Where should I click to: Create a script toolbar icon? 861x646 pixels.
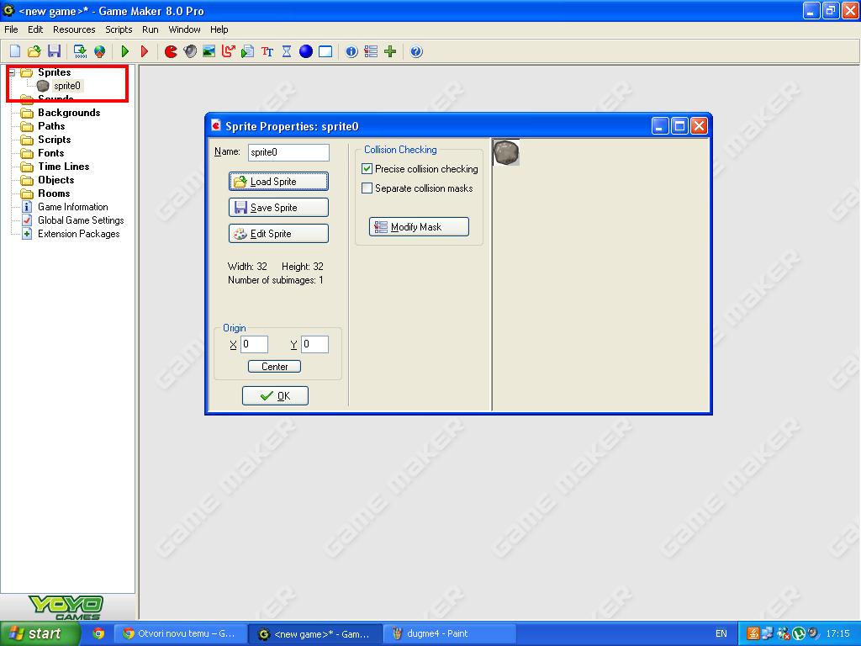point(248,51)
